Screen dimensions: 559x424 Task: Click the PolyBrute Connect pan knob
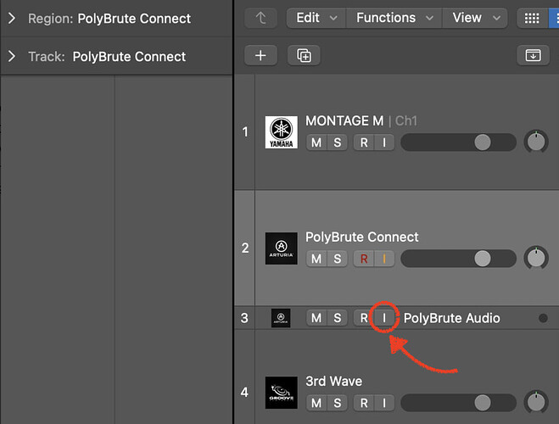(x=536, y=258)
